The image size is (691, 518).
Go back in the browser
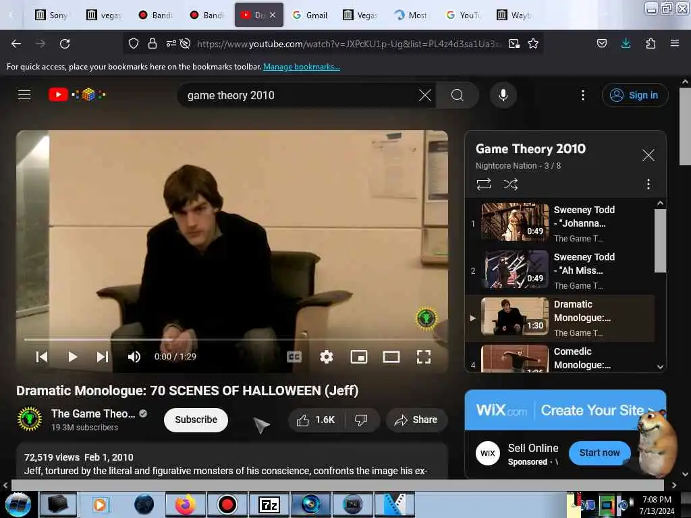pos(16,44)
